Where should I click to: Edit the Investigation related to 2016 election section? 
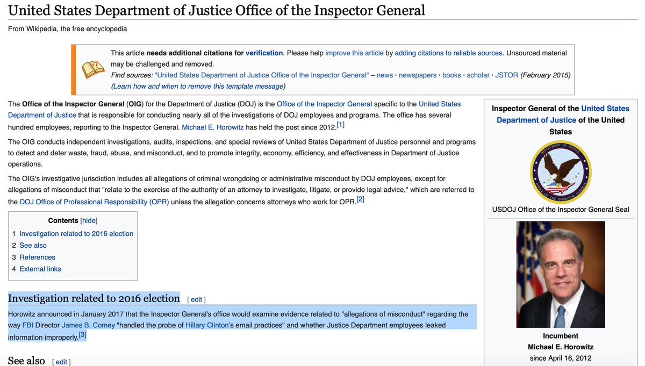pyautogui.click(x=196, y=300)
